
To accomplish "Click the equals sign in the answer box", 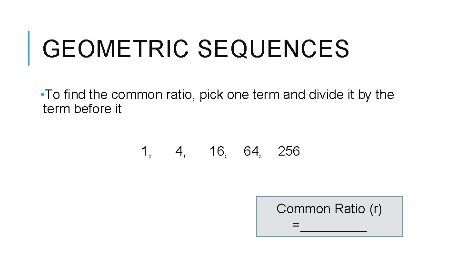I will pyautogui.click(x=296, y=225).
